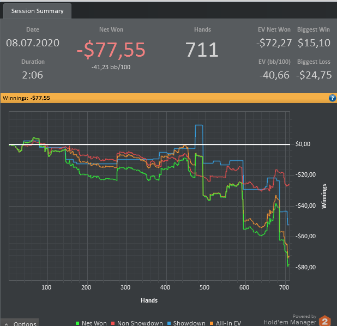Click the -$60,00 y-axis label
This screenshot has width=337, height=326.
[x=305, y=236]
